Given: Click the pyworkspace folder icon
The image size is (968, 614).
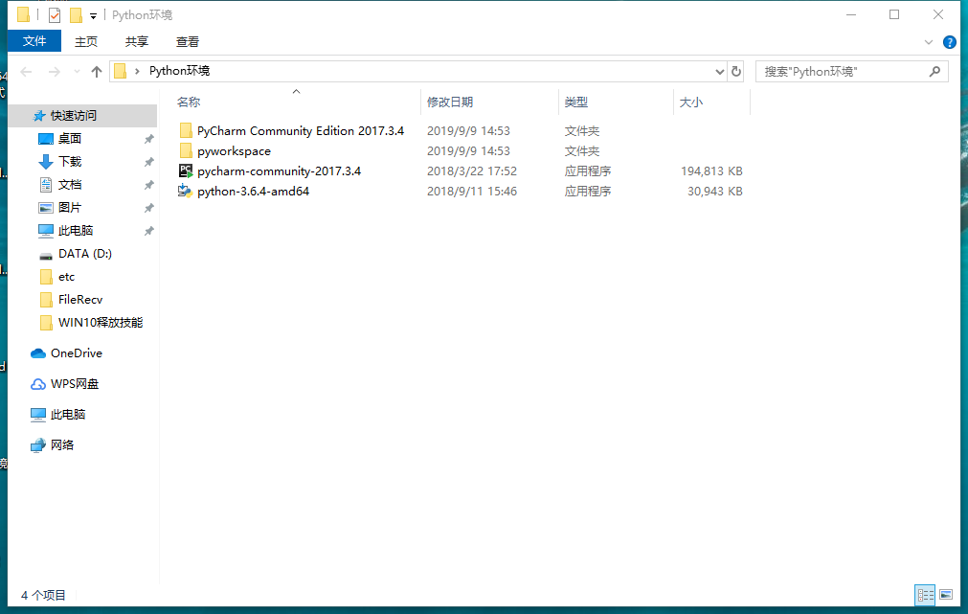Looking at the screenshot, I should 185,150.
